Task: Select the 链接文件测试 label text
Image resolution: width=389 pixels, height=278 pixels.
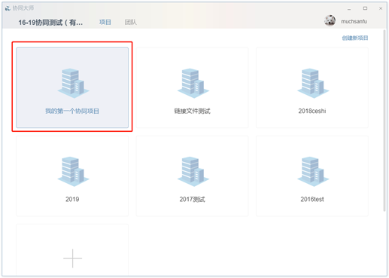Action: [192, 111]
